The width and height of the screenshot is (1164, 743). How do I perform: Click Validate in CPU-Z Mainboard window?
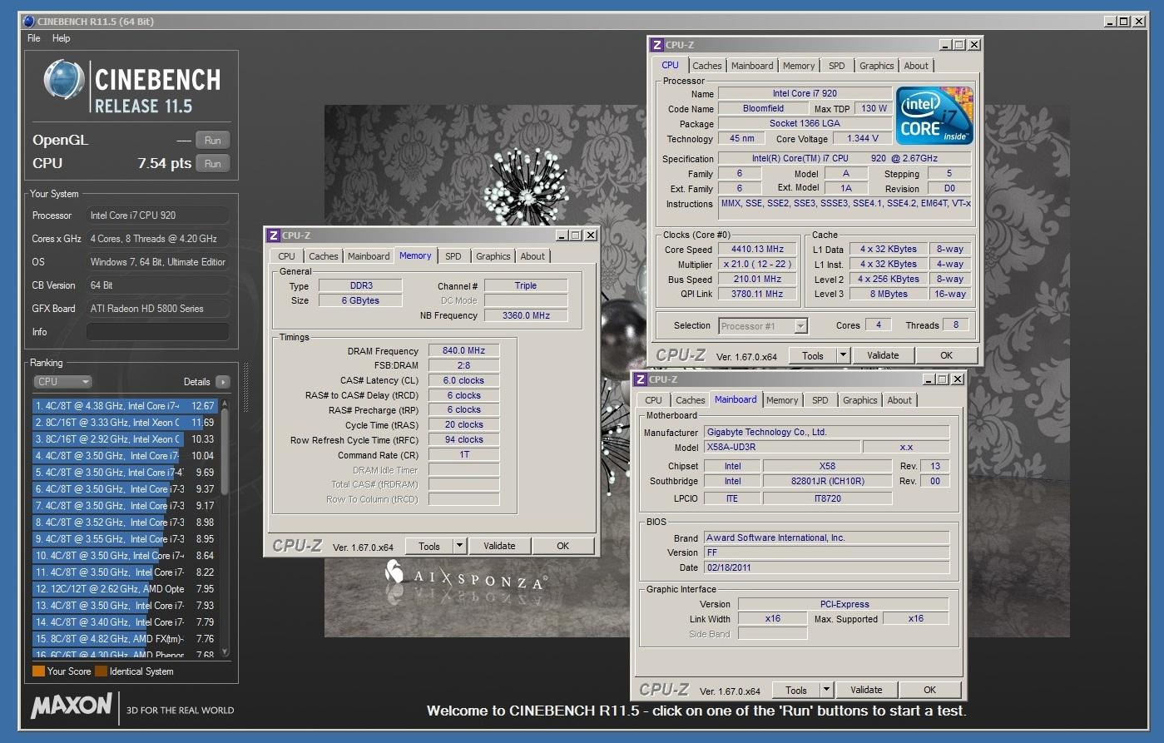(x=866, y=690)
